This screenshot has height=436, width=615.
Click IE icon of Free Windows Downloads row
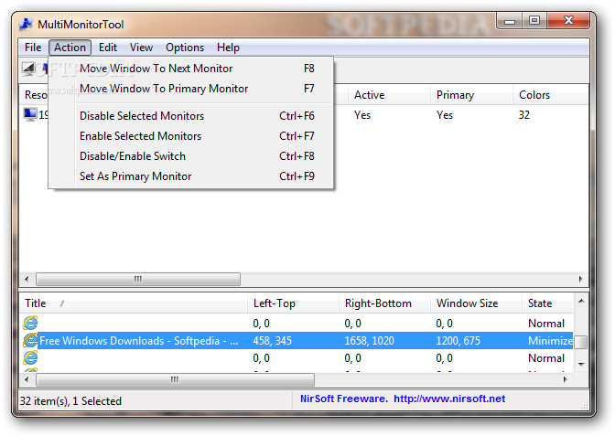pyautogui.click(x=30, y=340)
